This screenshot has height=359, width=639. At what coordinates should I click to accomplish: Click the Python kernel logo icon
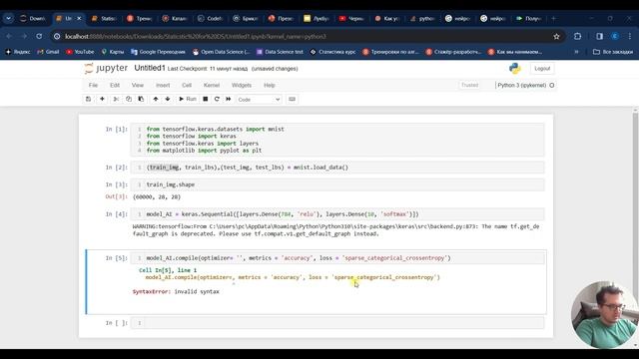tap(515, 68)
